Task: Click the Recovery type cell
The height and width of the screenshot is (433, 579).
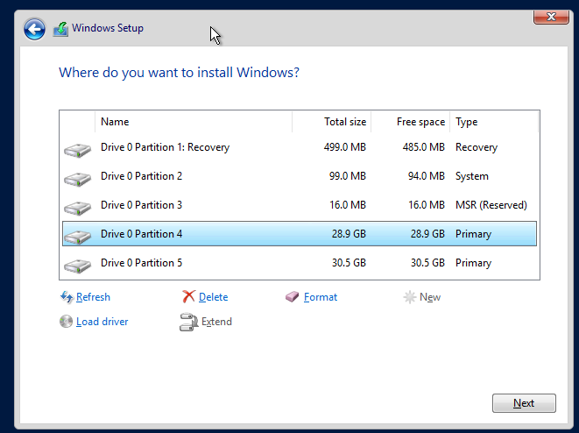Action: [x=477, y=147]
